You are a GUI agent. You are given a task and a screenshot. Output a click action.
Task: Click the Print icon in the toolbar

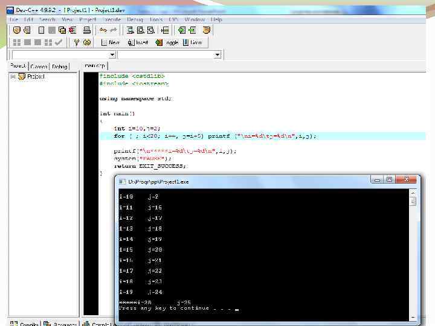(x=87, y=30)
